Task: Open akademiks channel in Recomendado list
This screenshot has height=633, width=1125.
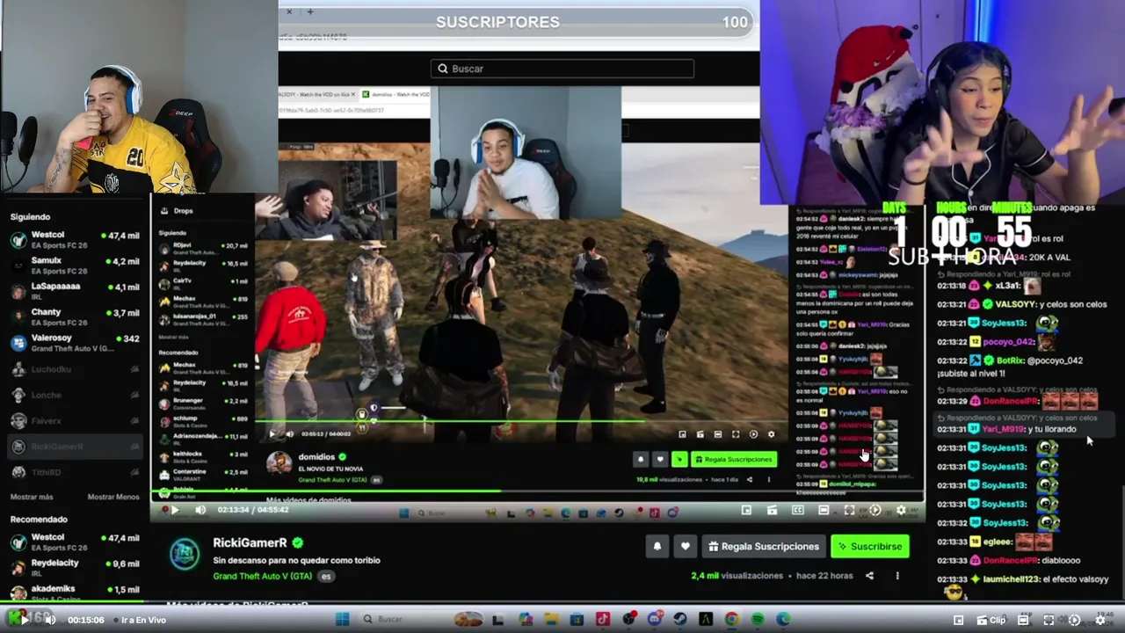Action: tap(75, 592)
